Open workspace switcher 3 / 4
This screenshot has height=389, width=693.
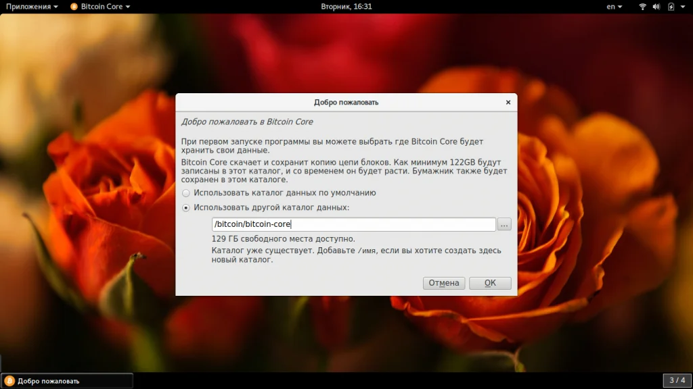pos(677,380)
